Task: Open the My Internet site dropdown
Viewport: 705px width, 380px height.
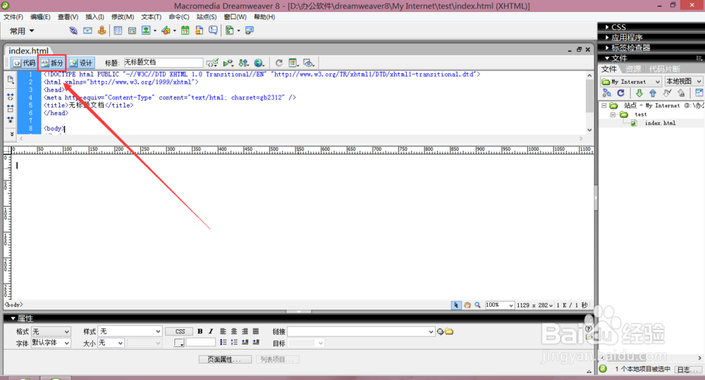Action: [x=631, y=81]
